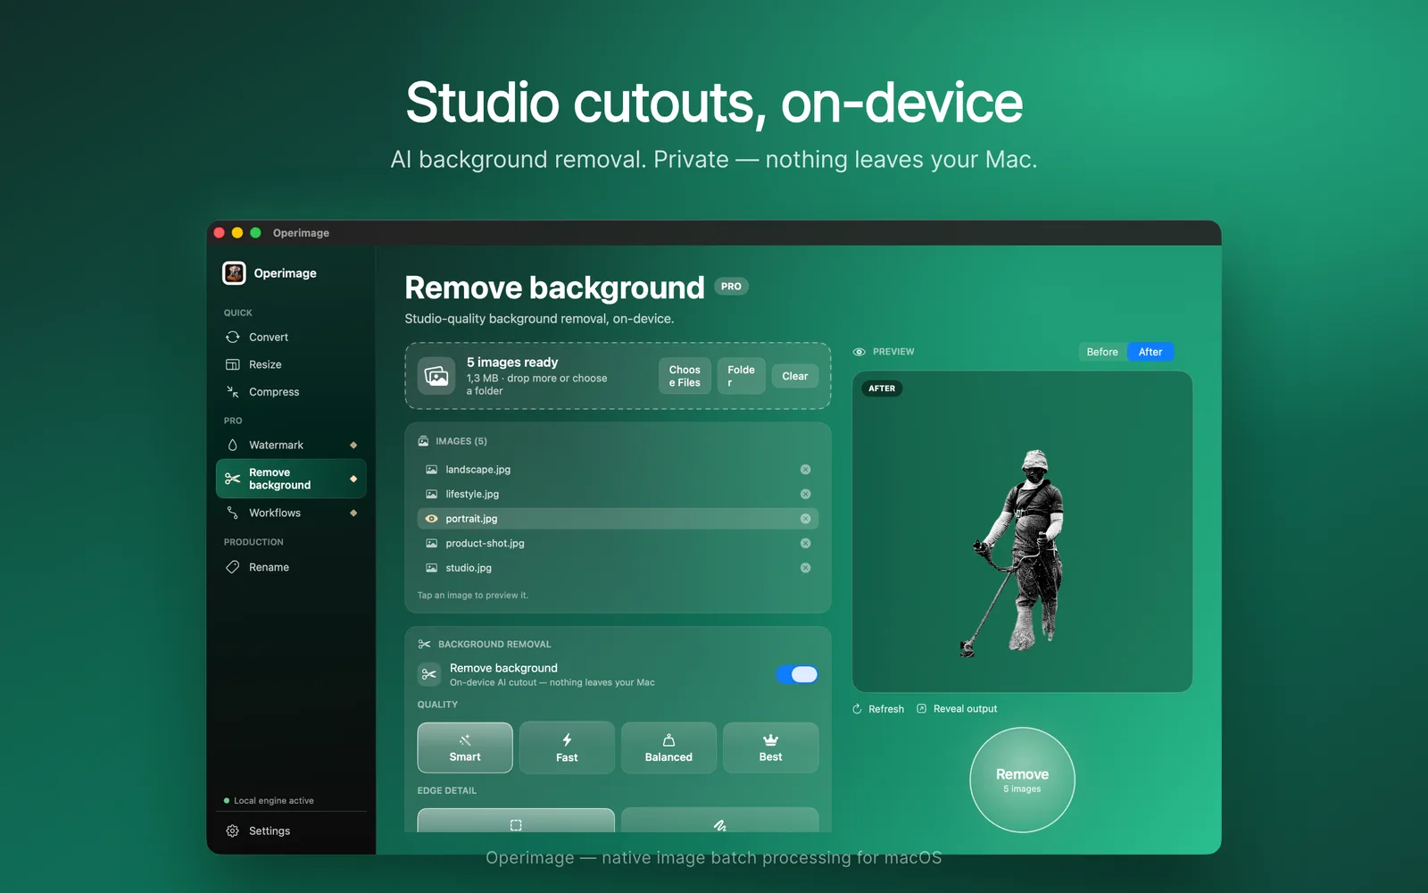Select Remove background sidebar item

(x=290, y=479)
